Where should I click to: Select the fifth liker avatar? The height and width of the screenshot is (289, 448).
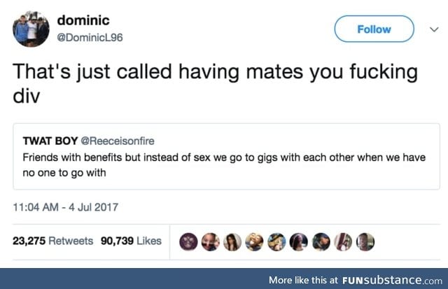tap(276, 242)
